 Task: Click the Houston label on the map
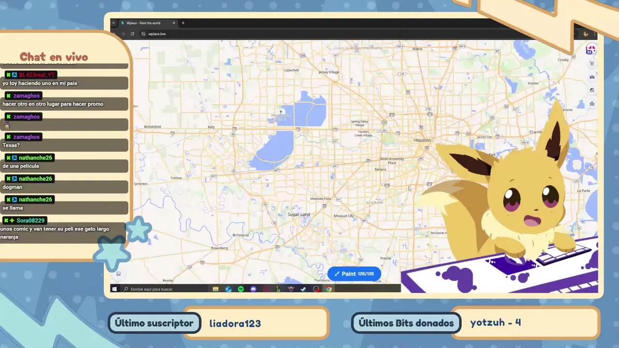[422, 140]
